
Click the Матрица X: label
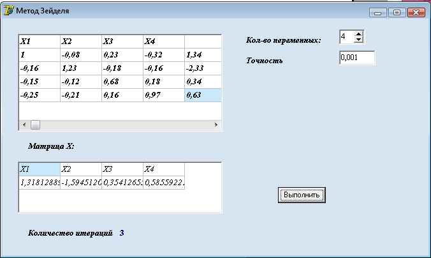coord(51,146)
